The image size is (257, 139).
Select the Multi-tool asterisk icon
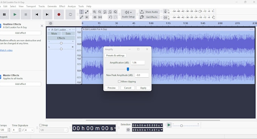coord(87,17)
